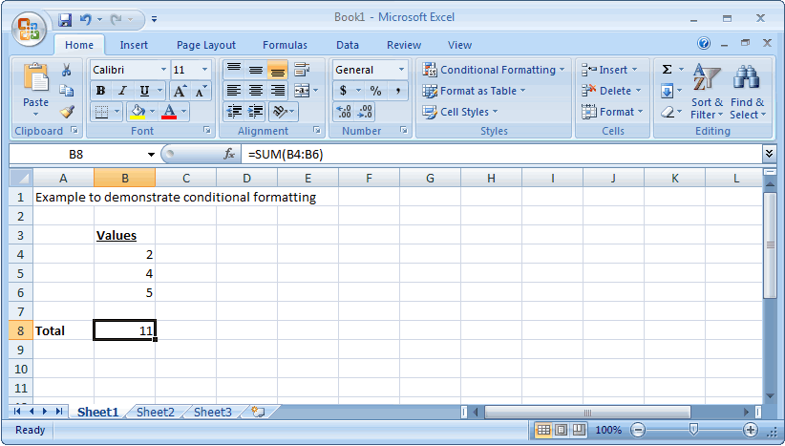Open the General number format dropdown
Screen dimensions: 785x446
tap(401, 70)
